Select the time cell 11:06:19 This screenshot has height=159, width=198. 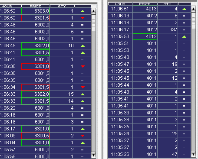coord(120,16)
